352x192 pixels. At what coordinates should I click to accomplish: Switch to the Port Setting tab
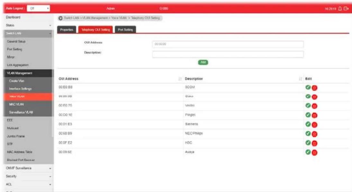(x=125, y=30)
